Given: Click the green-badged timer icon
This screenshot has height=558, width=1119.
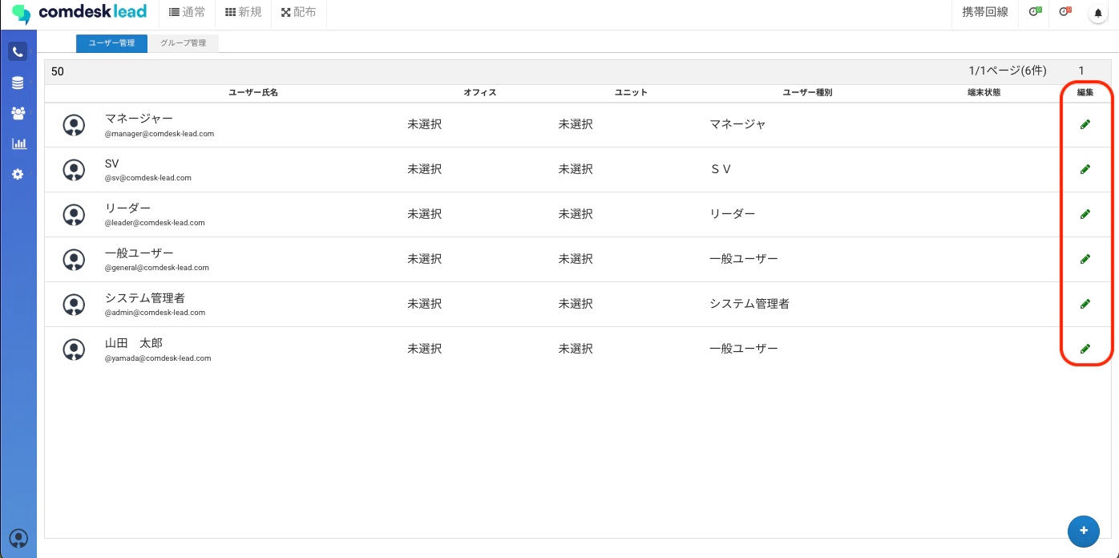Looking at the screenshot, I should point(1034,12).
